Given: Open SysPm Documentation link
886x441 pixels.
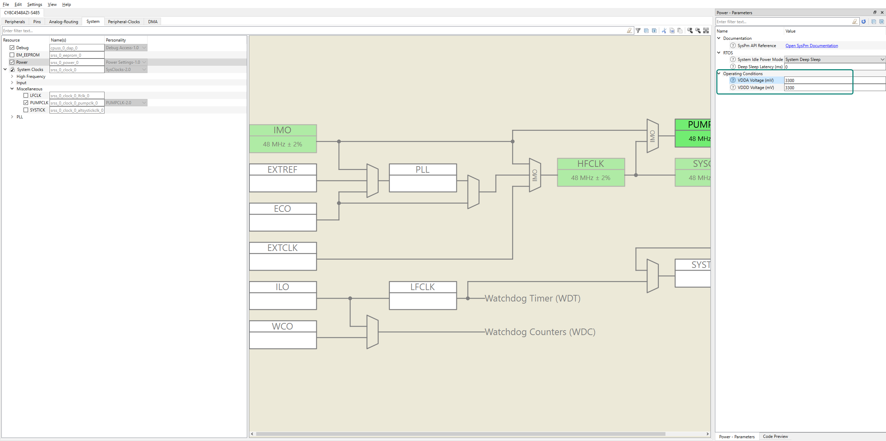Looking at the screenshot, I should click(812, 46).
